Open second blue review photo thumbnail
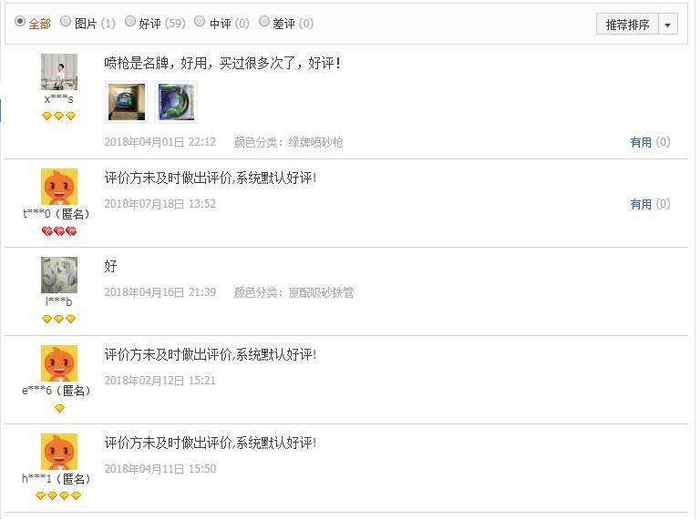 [176, 102]
